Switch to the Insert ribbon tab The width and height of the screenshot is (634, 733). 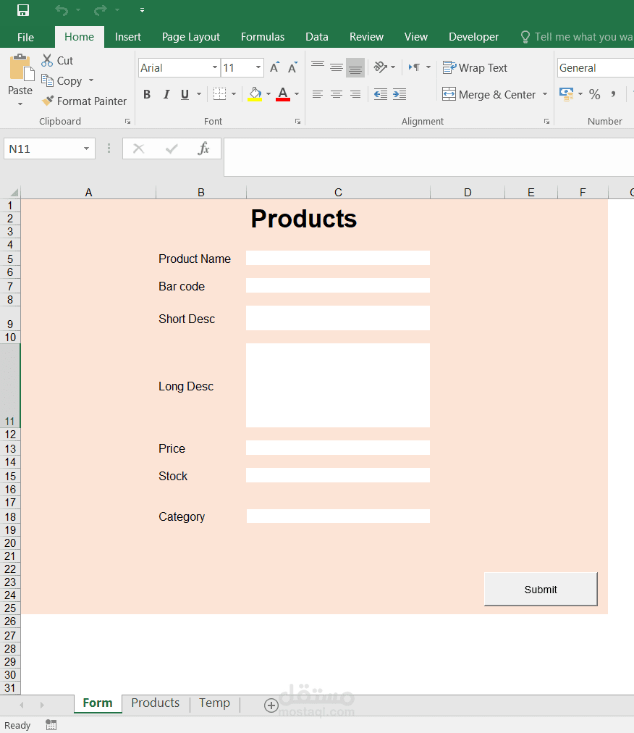(128, 37)
